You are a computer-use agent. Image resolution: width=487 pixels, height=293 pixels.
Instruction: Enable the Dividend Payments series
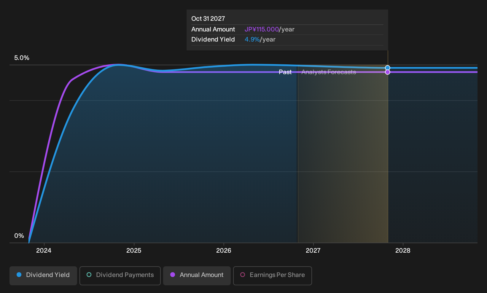(x=120, y=276)
